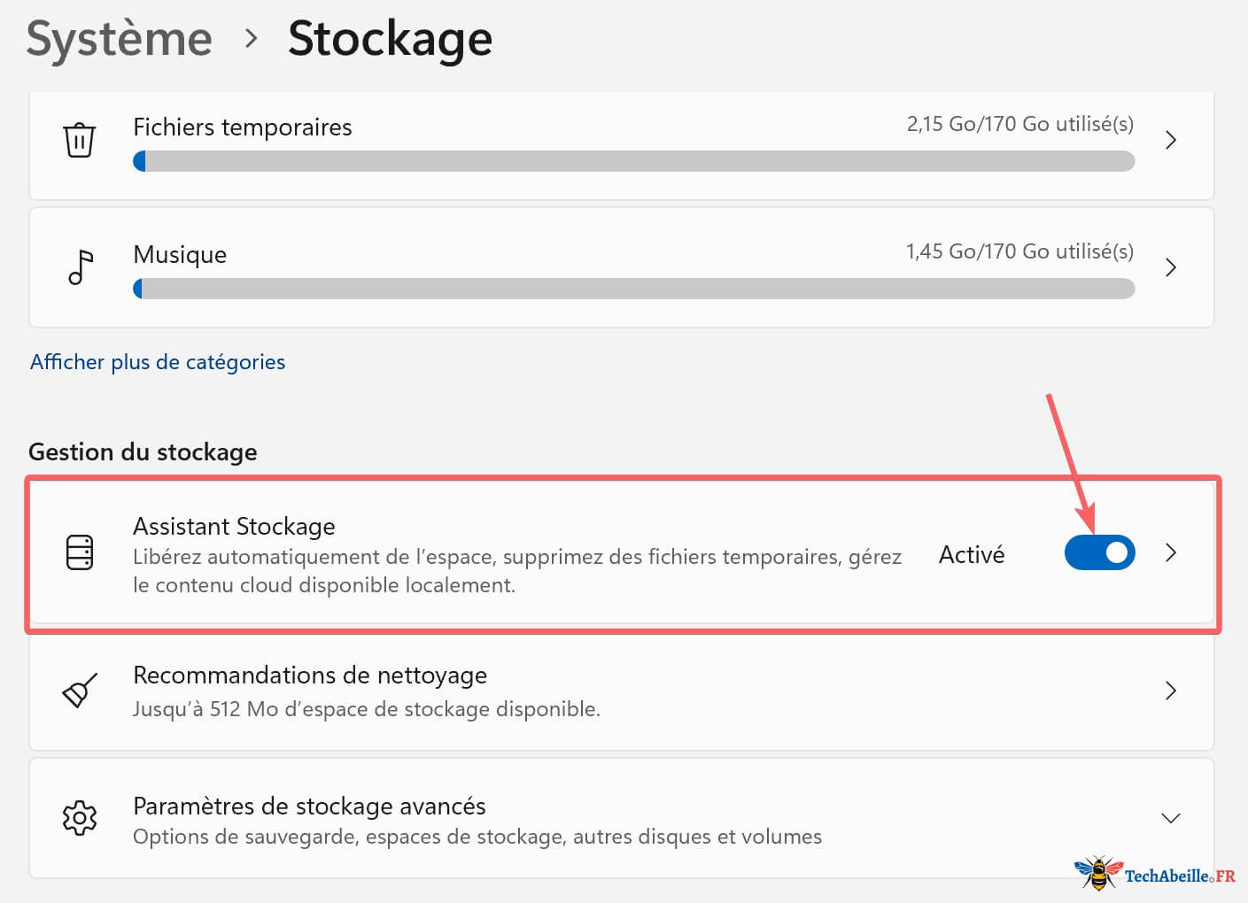Viewport: 1248px width, 903px height.
Task: Open Recommandations de nettoyage via its chevron
Action: pyautogui.click(x=1171, y=691)
